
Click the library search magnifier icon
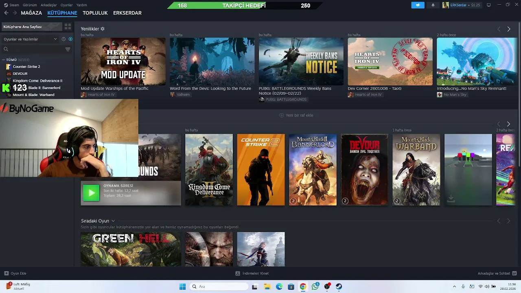[x=6, y=49]
